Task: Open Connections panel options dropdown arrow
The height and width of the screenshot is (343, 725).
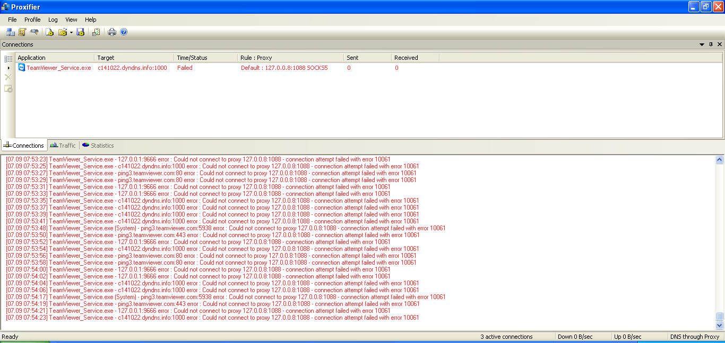Action: (702, 44)
